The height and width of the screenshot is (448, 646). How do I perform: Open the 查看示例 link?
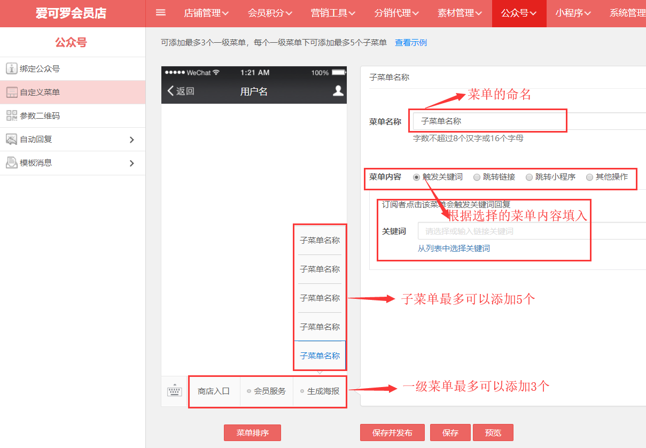(410, 43)
